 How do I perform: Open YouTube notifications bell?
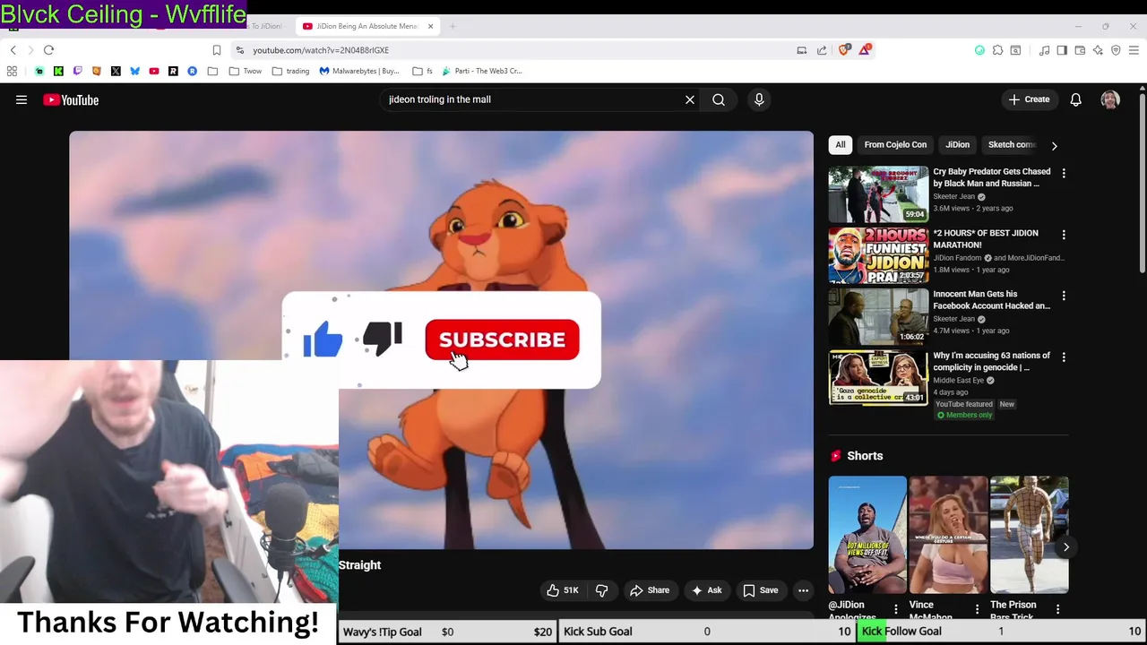tap(1075, 99)
